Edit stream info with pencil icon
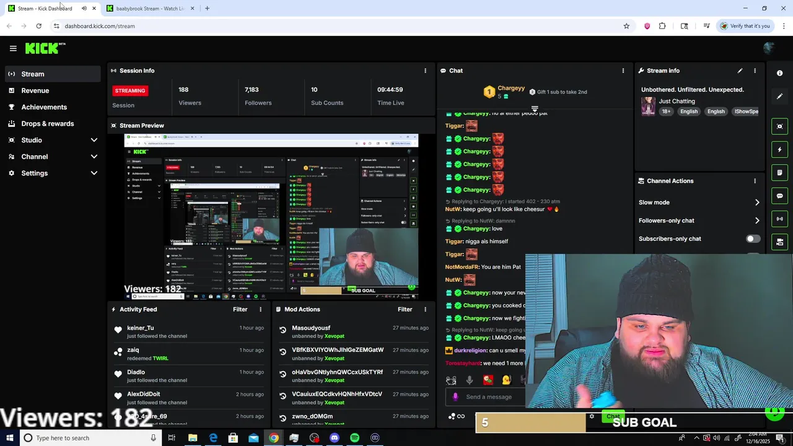This screenshot has height=446, width=793. point(740,71)
